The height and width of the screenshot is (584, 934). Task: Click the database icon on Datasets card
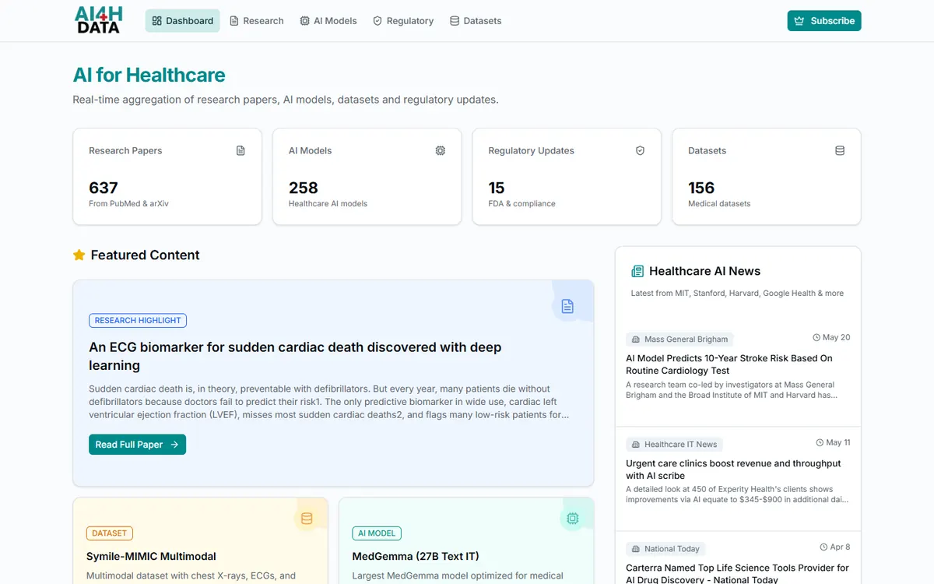coord(840,150)
